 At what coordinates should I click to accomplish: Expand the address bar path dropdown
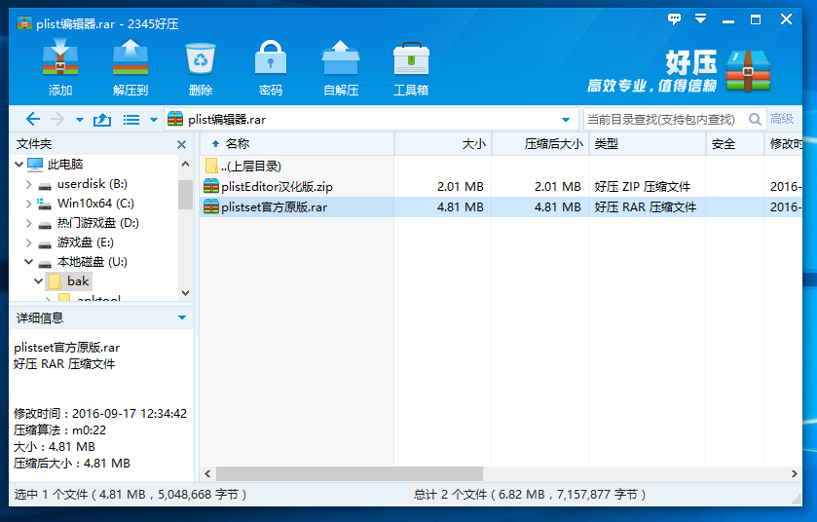point(566,120)
